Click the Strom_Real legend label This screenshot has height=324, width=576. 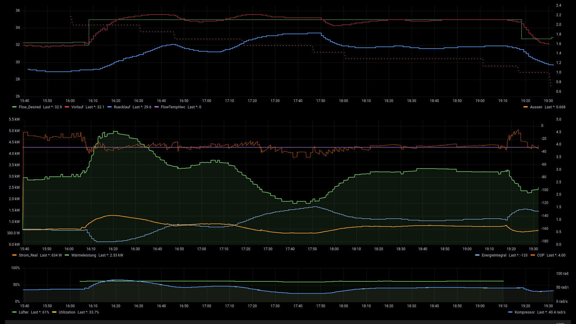[28, 256]
